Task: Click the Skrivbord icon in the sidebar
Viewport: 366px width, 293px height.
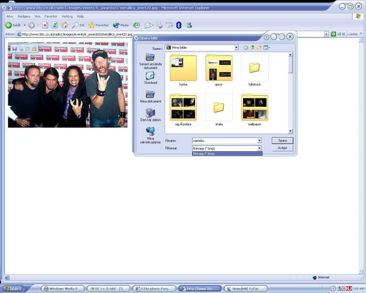Action: pyautogui.click(x=150, y=76)
